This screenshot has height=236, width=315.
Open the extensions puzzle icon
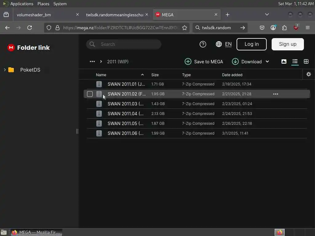[x=284, y=28]
